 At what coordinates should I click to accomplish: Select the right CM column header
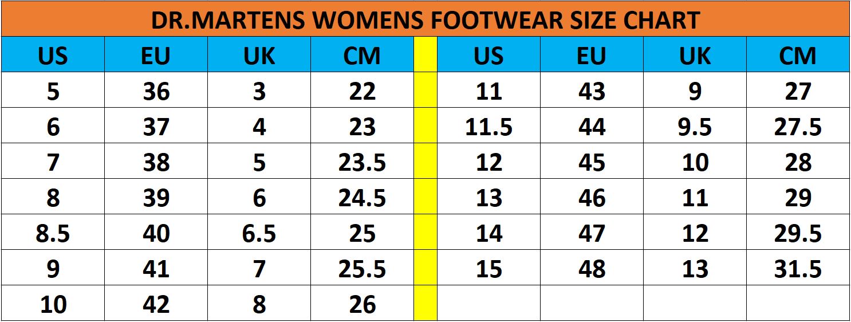[x=798, y=55]
